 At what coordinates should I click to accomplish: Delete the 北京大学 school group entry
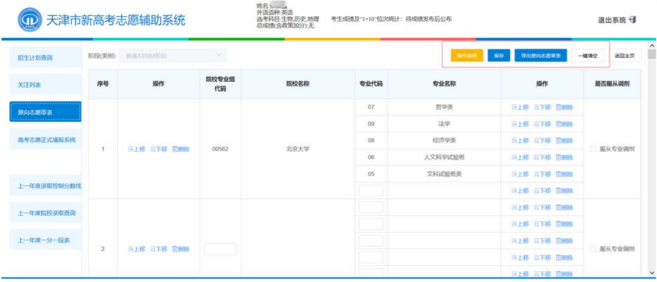(181, 149)
